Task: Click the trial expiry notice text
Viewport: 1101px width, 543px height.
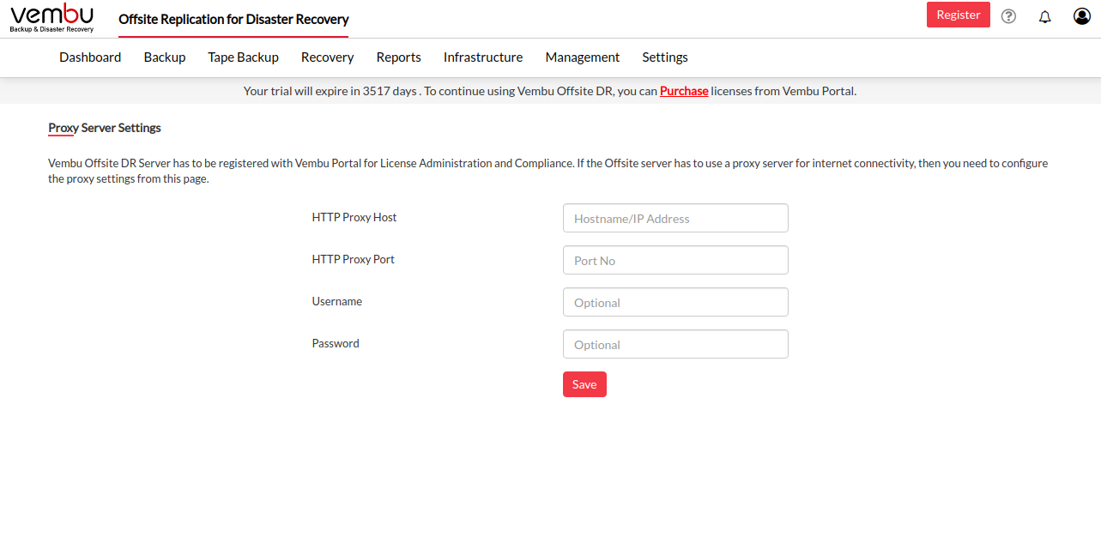Action: pyautogui.click(x=550, y=91)
